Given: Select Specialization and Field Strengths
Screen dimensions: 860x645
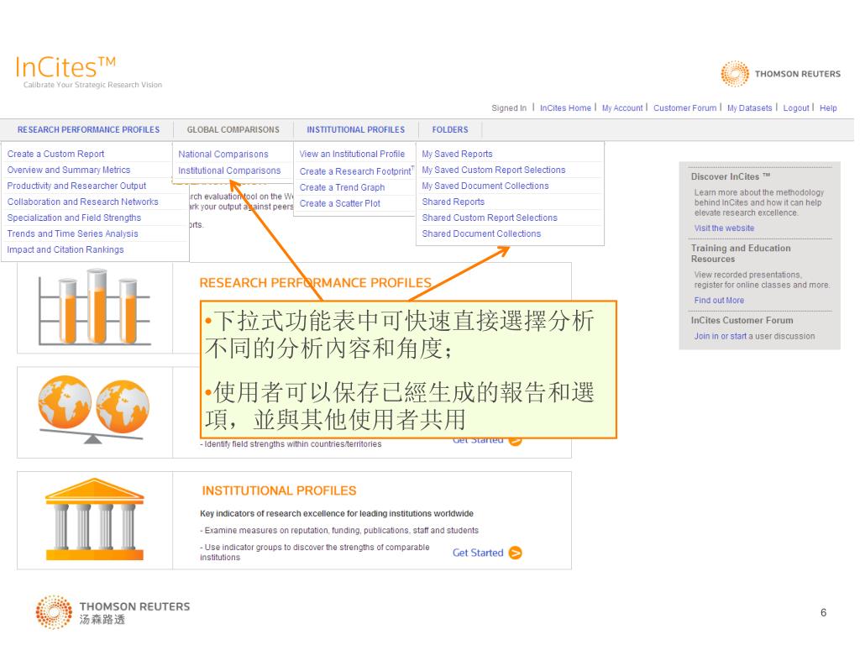Looking at the screenshot, I should click(74, 218).
